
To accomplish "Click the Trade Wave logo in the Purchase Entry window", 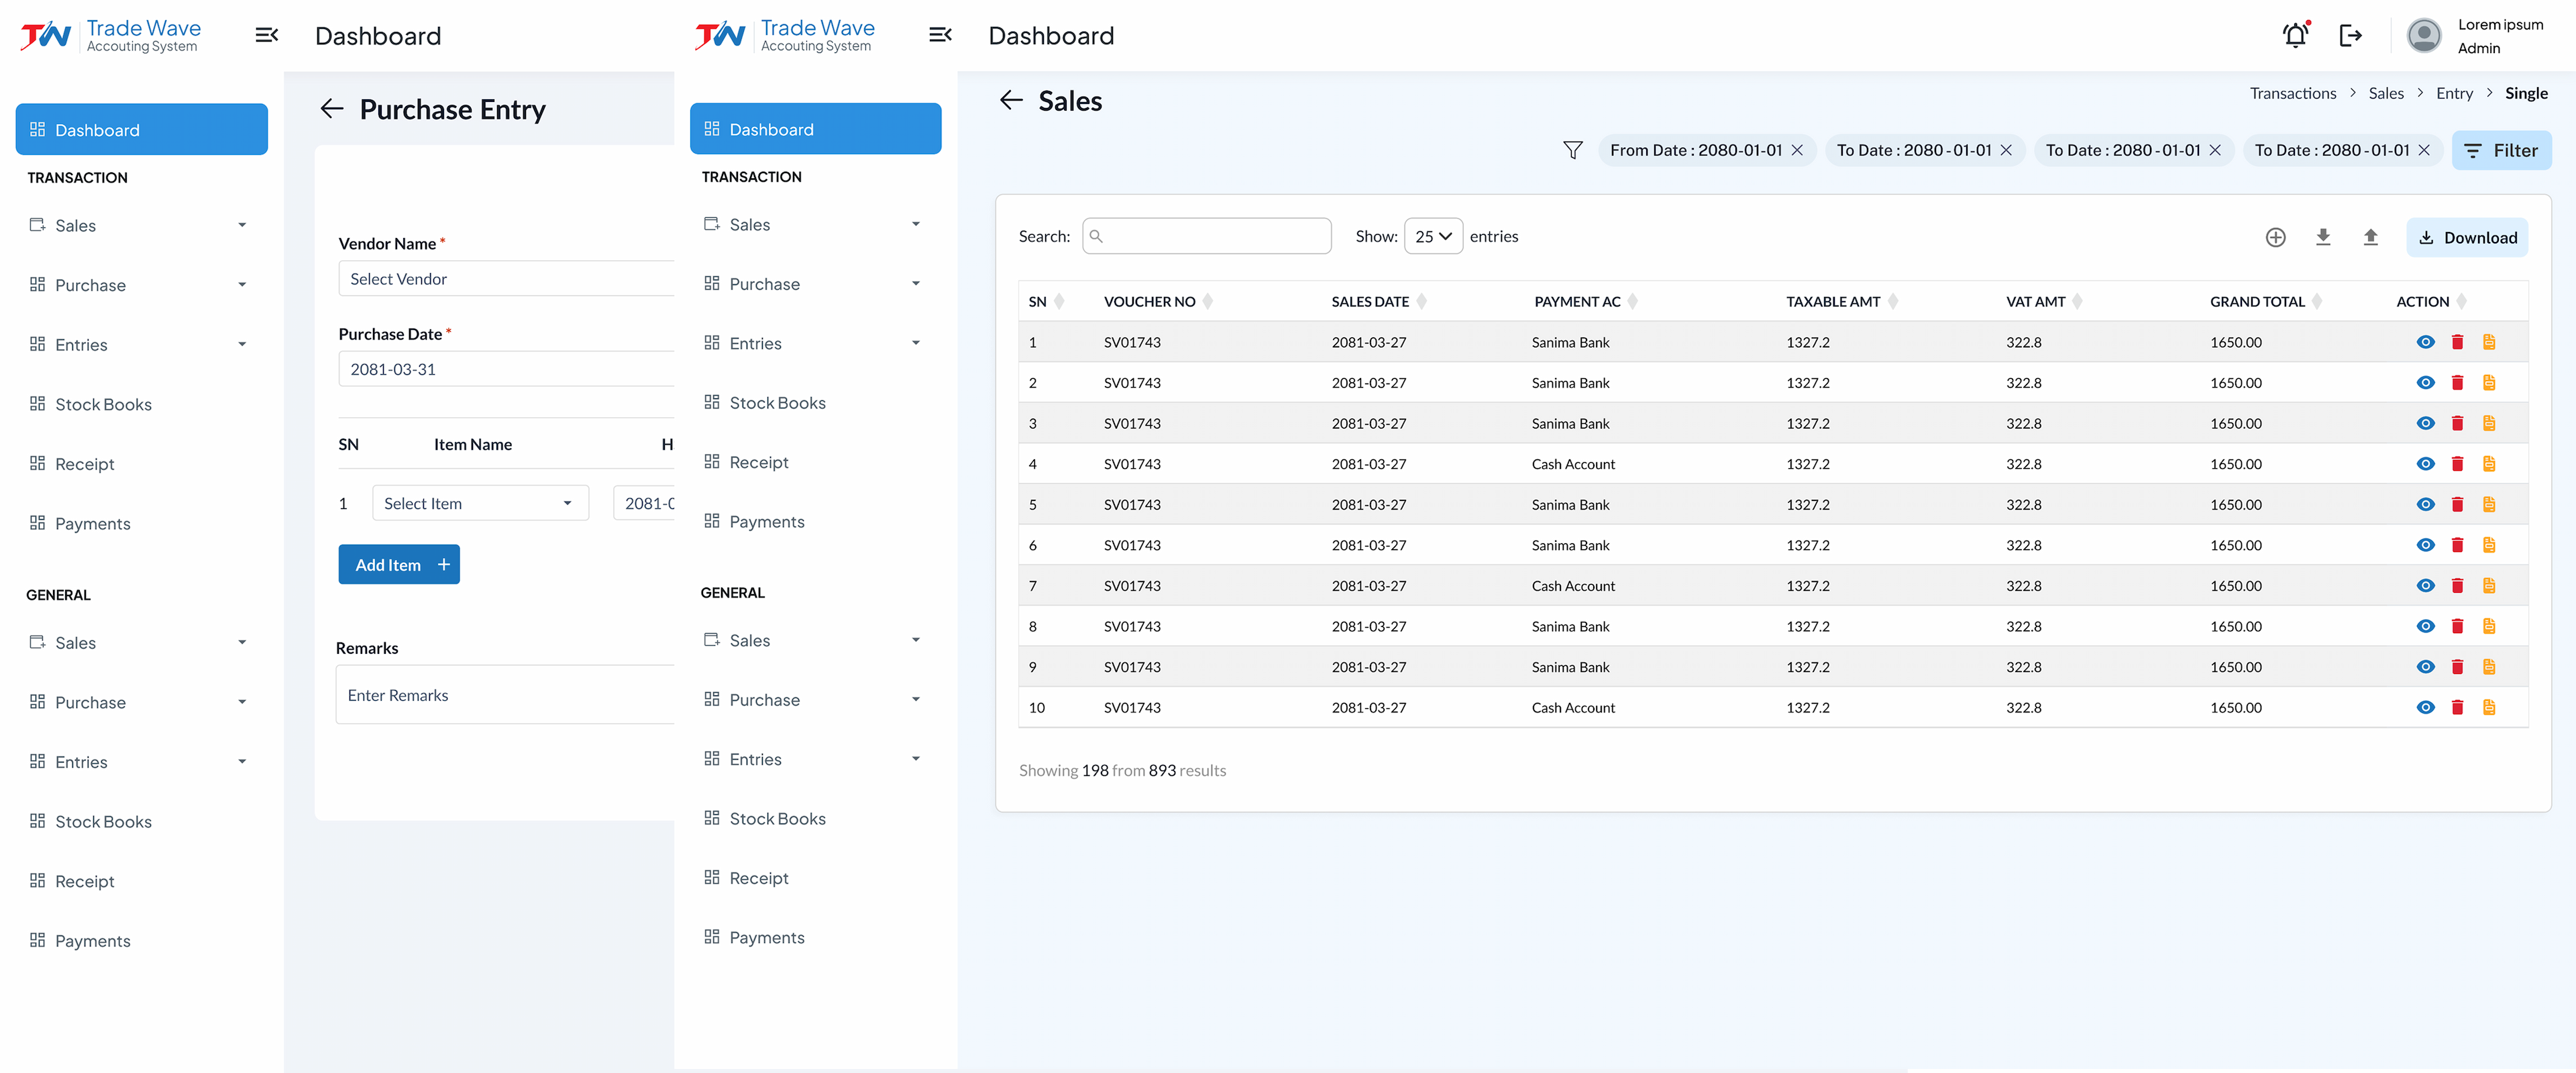I will click(x=111, y=36).
